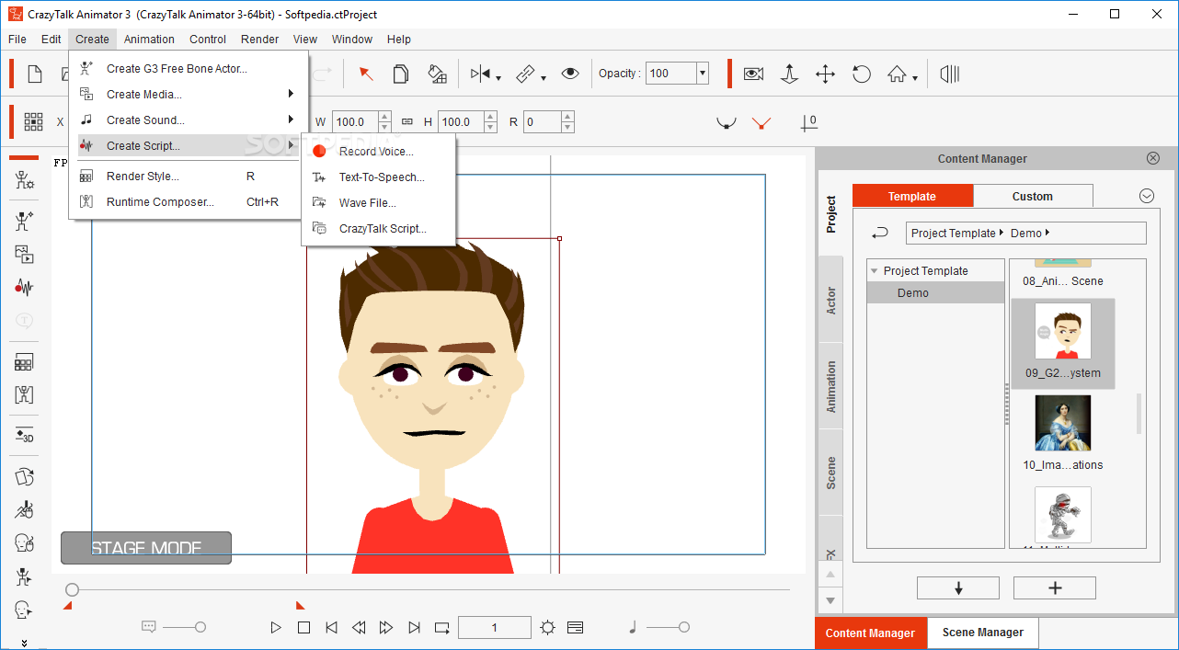
Task: Choose Create G3 Free Bone Actor
Action: pyautogui.click(x=188, y=68)
